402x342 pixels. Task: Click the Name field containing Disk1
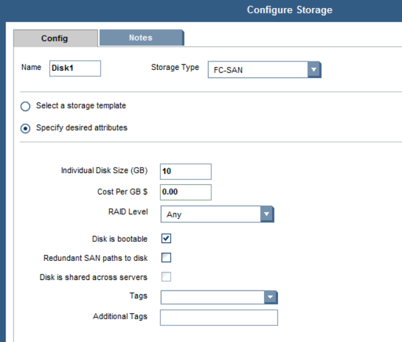(x=75, y=68)
